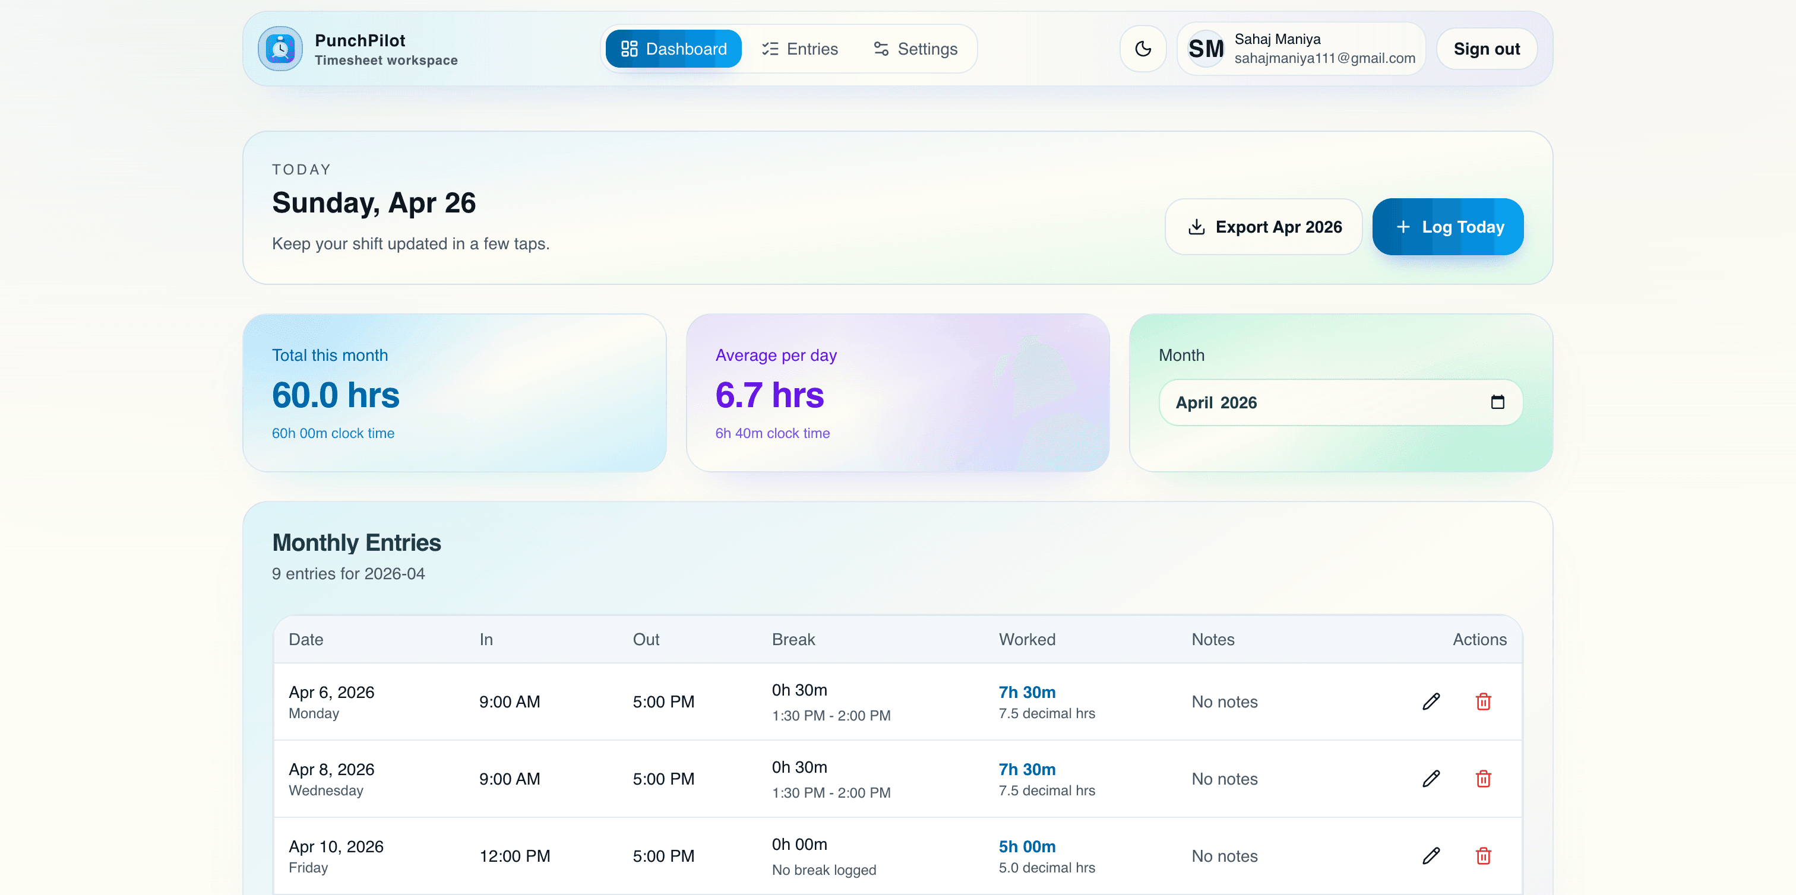Click the Out column header

[x=646, y=639]
